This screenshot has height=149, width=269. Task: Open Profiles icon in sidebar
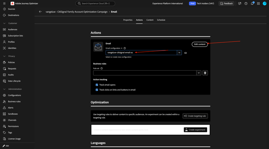click(x=4, y=42)
